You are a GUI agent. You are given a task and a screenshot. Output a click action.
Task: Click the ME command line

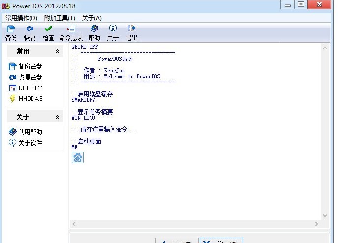click(x=74, y=147)
